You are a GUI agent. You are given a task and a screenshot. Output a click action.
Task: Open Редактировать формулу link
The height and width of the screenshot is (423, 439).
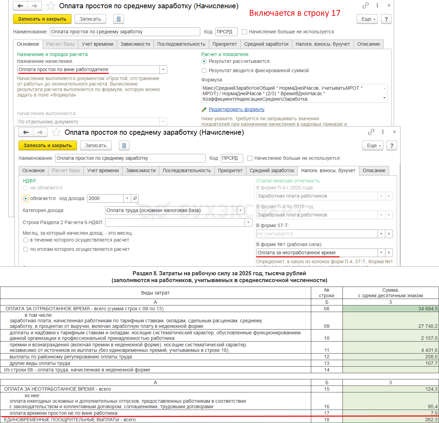pyautogui.click(x=237, y=109)
